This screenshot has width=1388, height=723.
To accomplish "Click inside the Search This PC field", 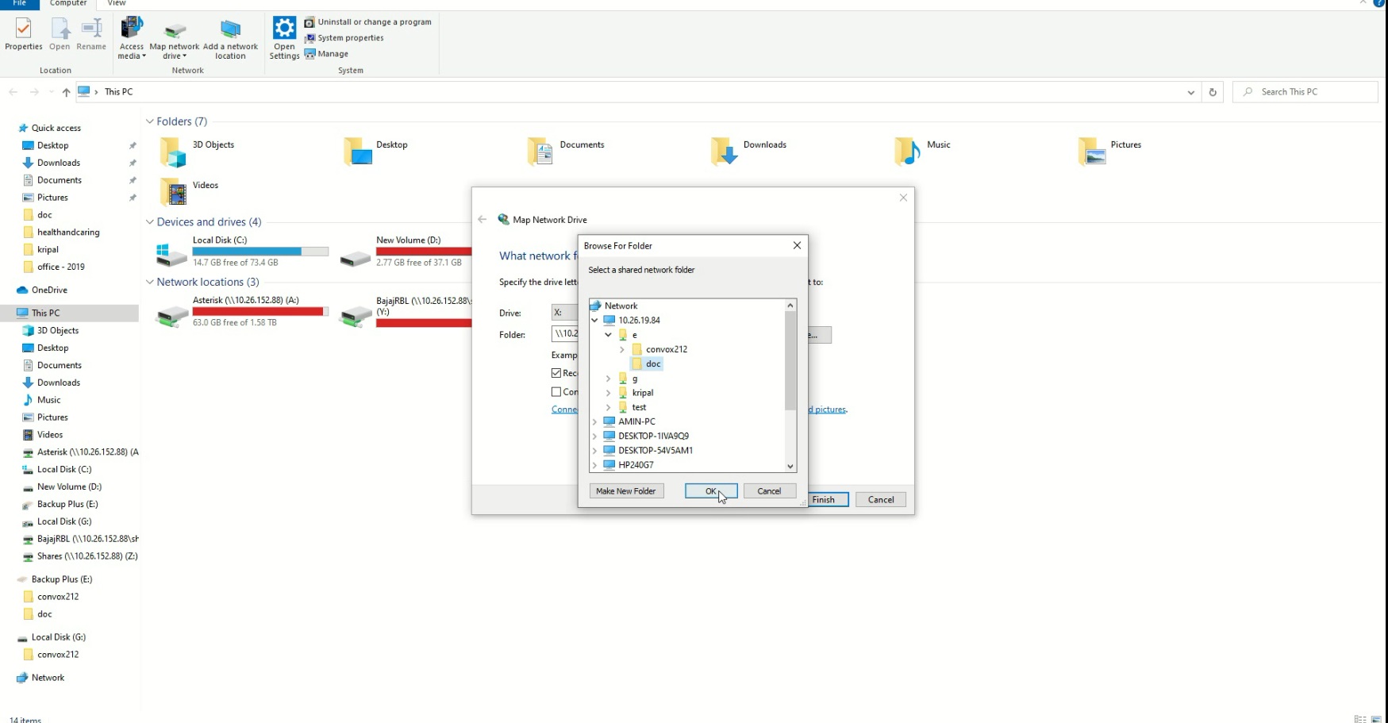I will 1305,91.
